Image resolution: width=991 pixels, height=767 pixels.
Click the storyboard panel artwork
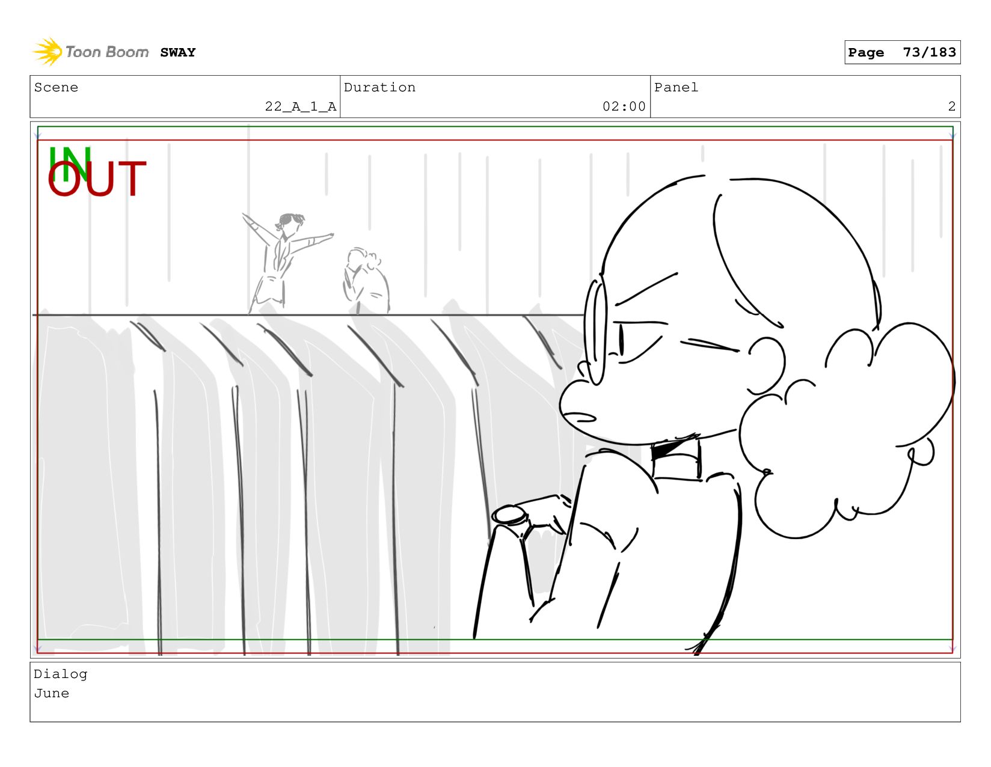495,390
